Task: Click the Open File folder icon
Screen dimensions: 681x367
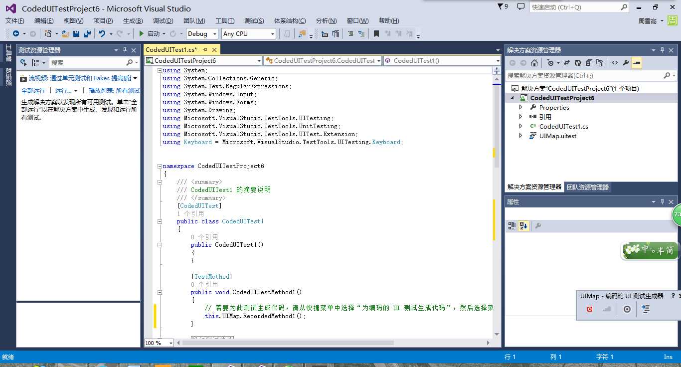Action: (x=65, y=33)
